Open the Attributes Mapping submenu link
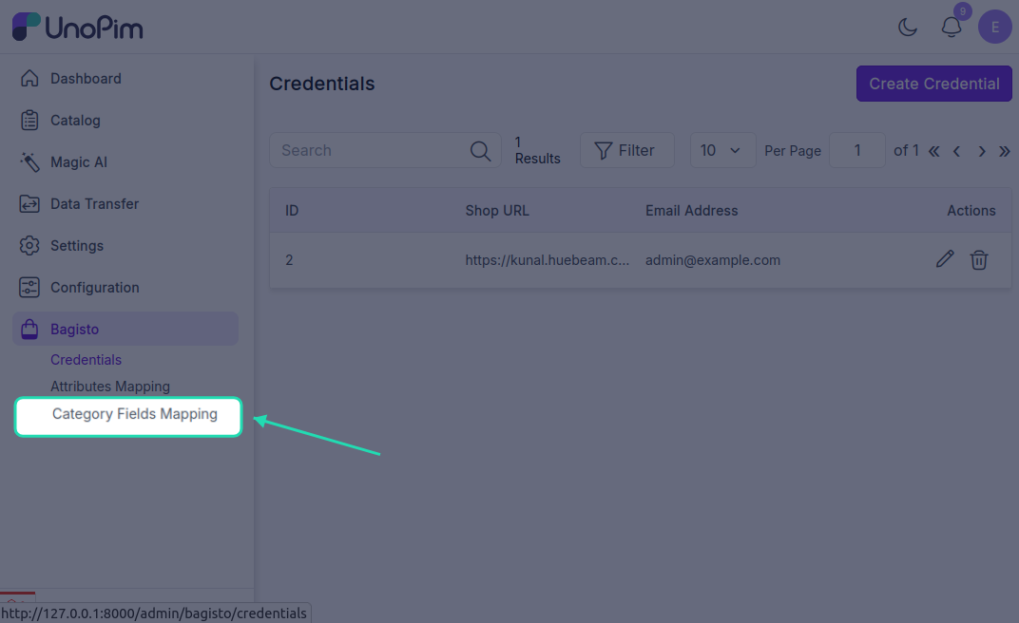1019x623 pixels. [x=110, y=387]
